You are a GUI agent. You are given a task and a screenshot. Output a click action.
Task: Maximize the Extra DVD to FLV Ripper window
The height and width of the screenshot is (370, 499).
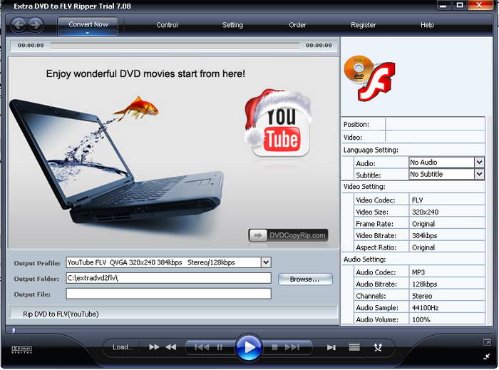click(460, 6)
